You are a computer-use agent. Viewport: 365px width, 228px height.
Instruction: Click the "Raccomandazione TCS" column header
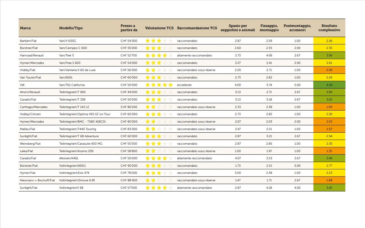197,28
